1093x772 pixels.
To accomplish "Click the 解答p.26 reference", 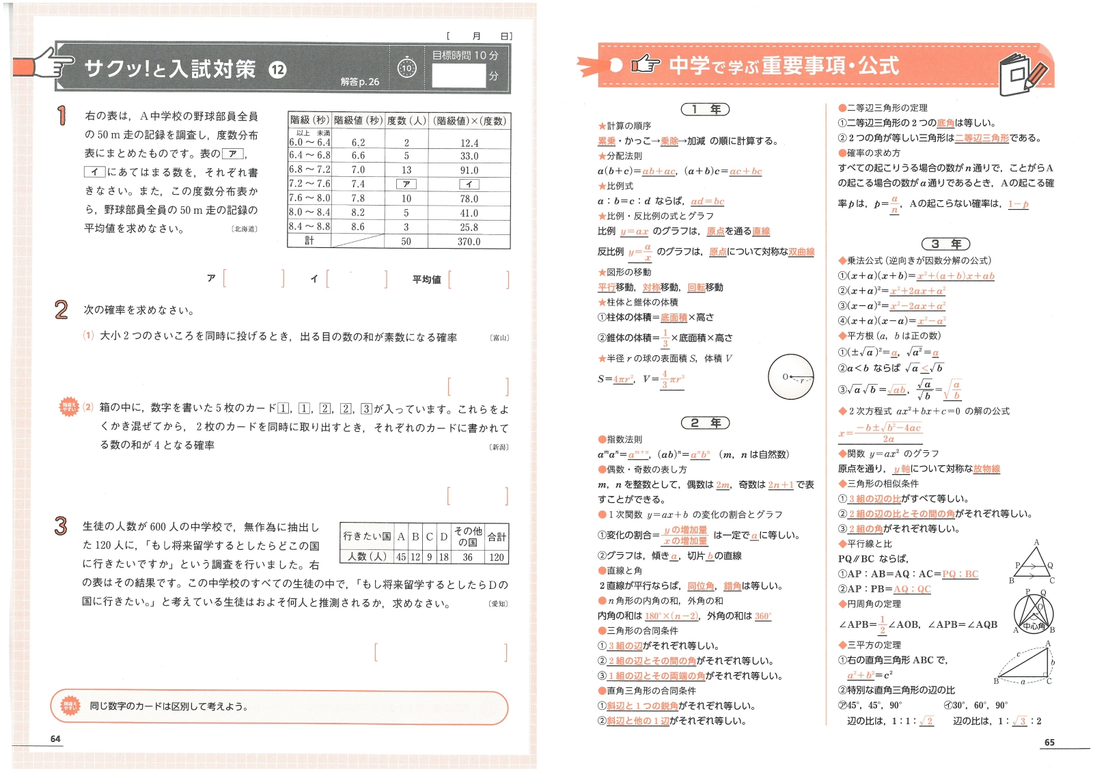I will [360, 82].
